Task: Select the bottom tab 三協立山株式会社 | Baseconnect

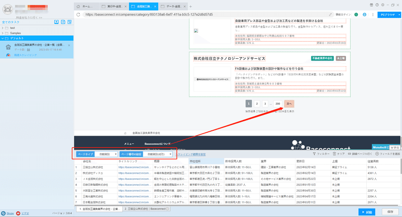Action: click(x=146, y=209)
